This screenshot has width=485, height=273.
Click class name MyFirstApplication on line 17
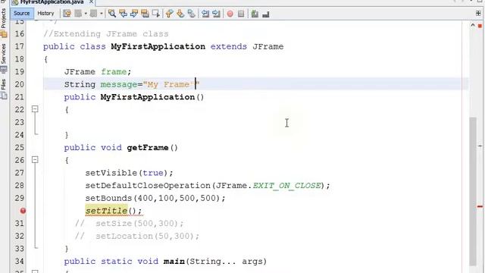[158, 46]
